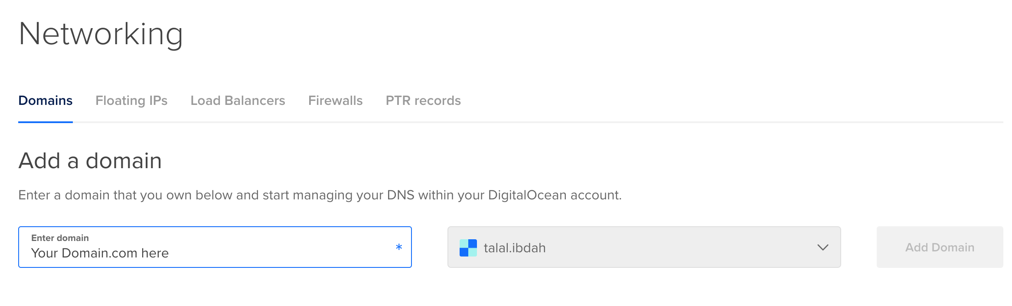
Task: Open the PTR records tab
Action: point(423,101)
